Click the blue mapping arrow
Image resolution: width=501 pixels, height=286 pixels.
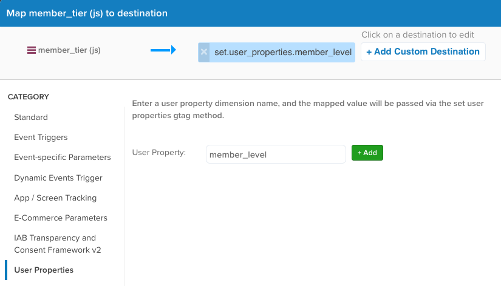point(163,50)
